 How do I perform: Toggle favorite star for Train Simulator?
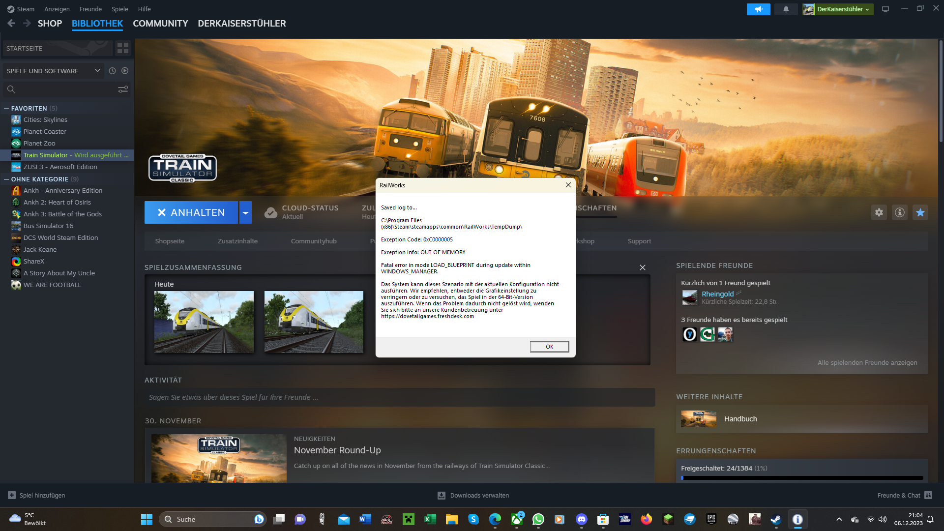(920, 212)
